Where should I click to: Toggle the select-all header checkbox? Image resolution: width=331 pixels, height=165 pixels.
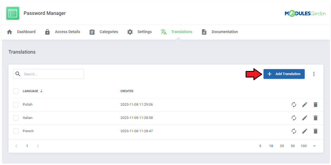(16, 91)
